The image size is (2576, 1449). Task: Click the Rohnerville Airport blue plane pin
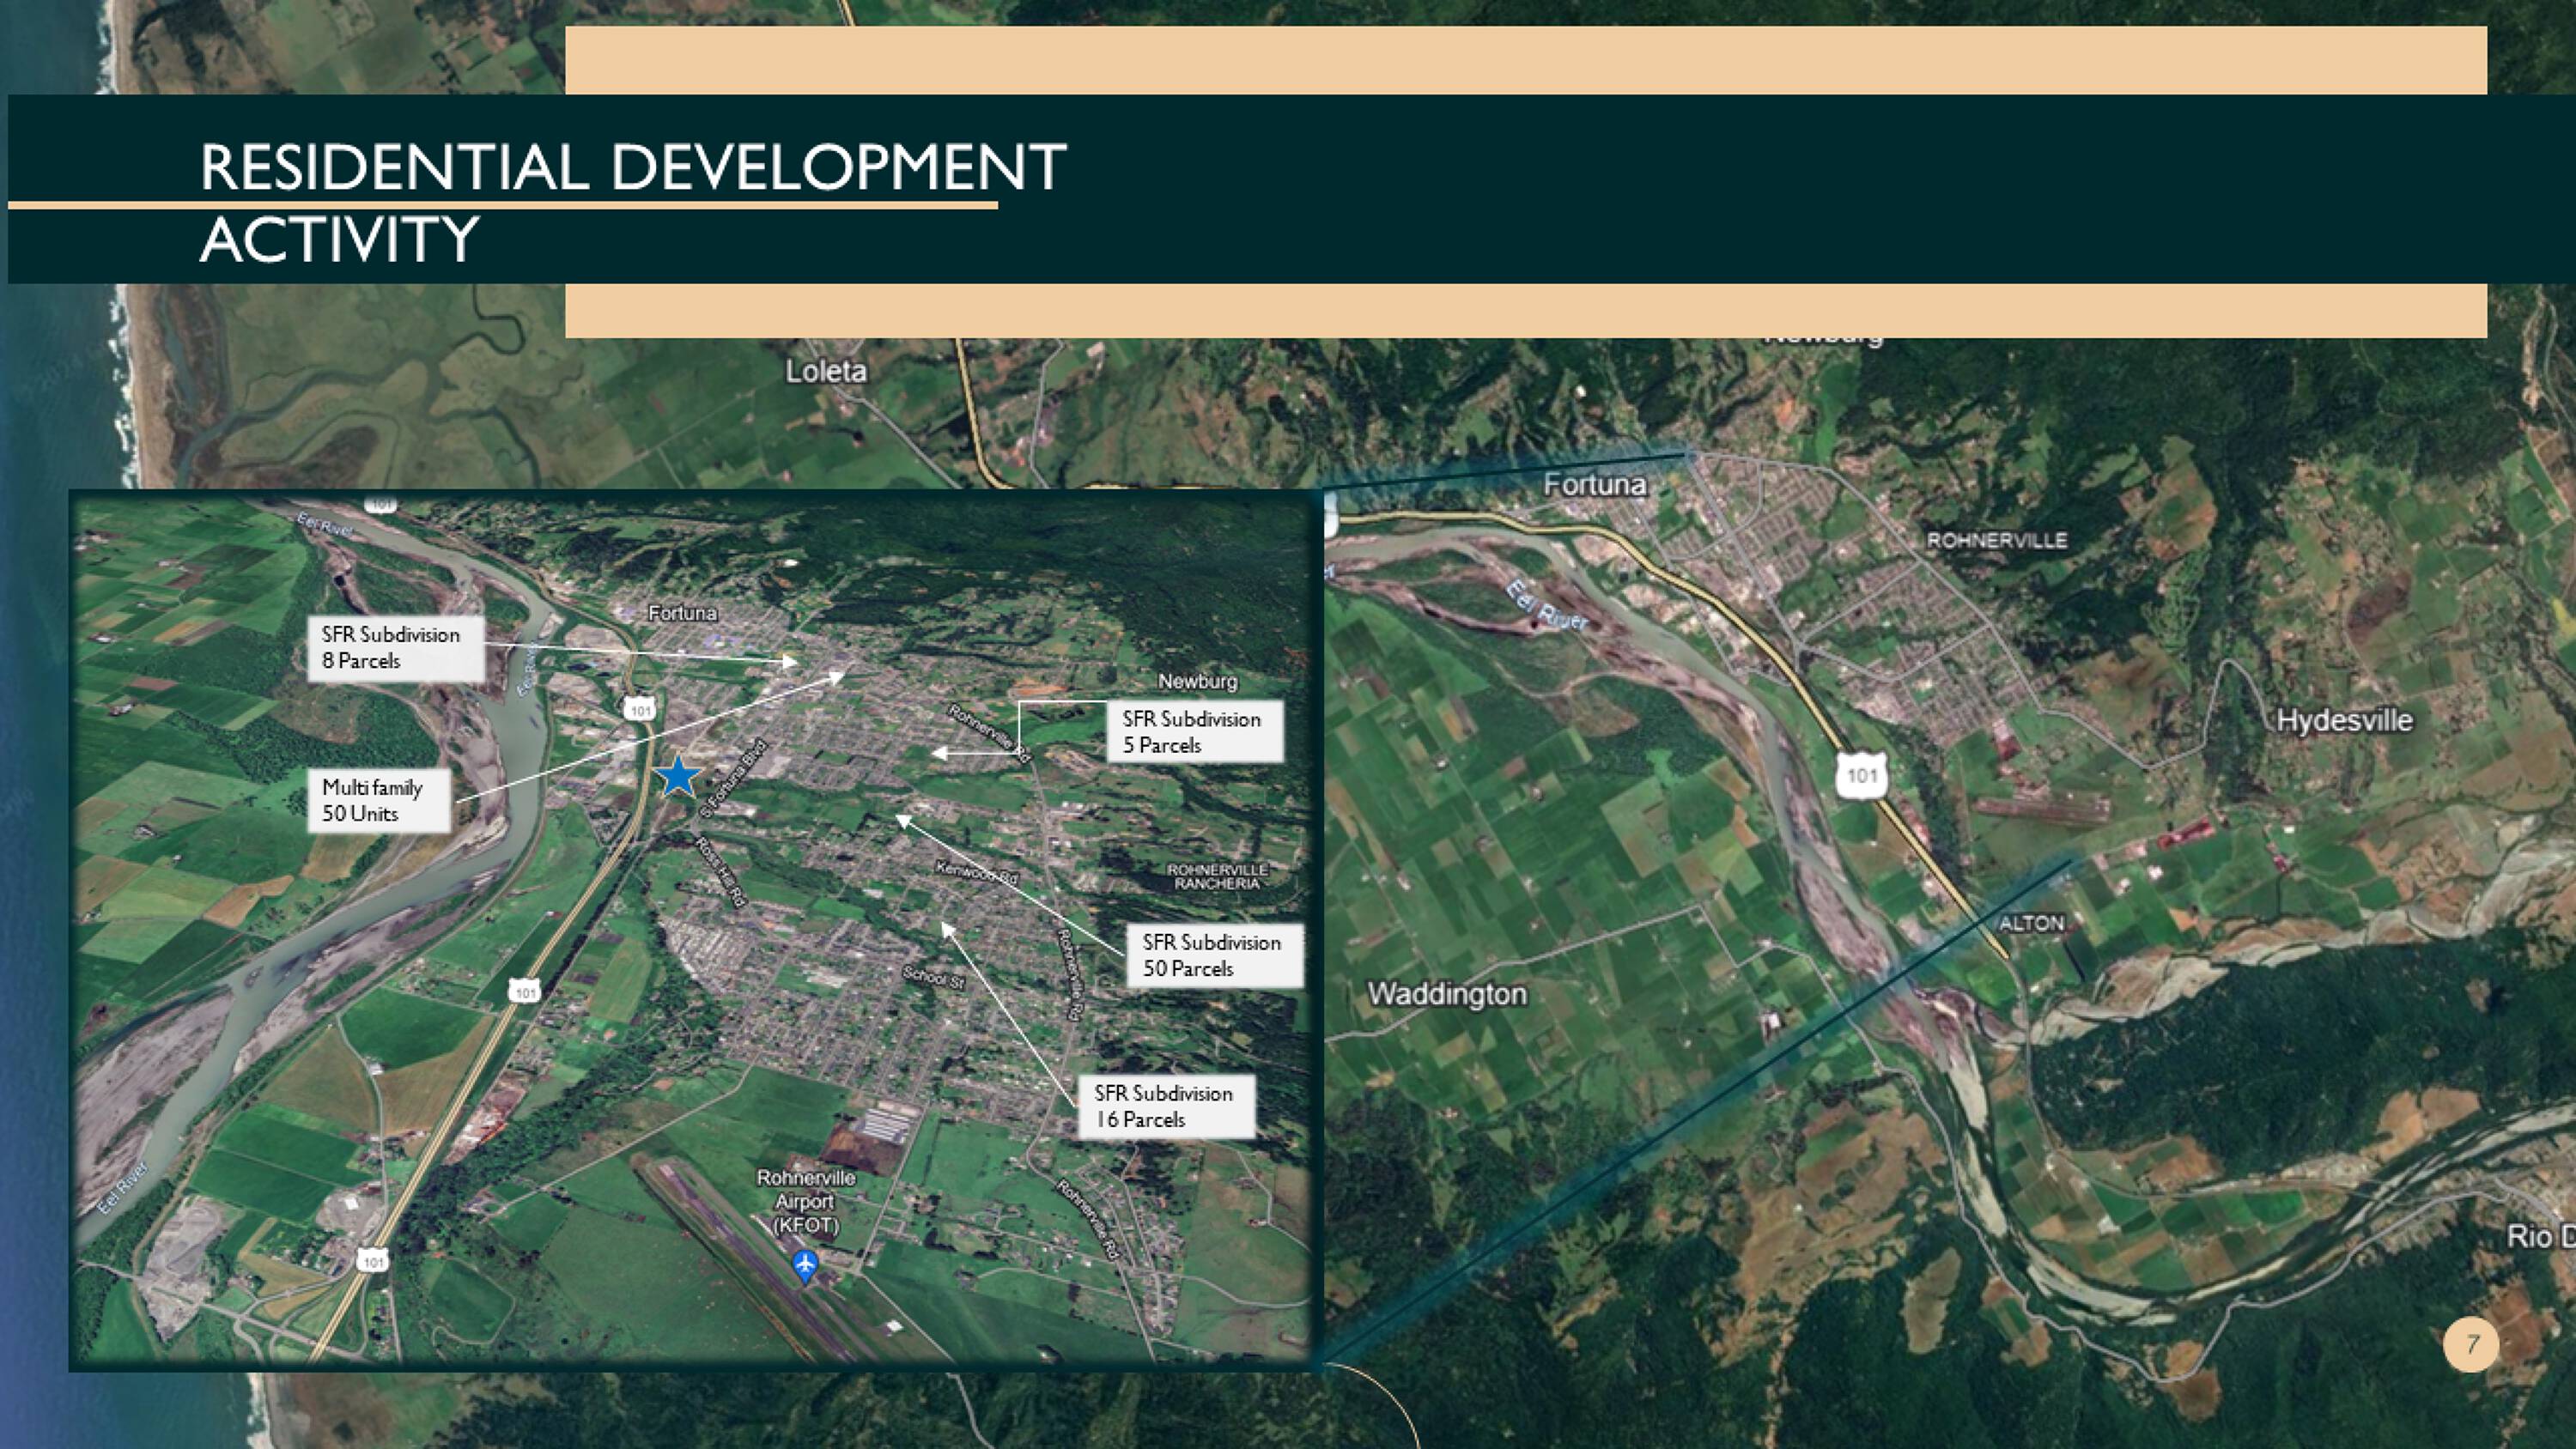[805, 1264]
